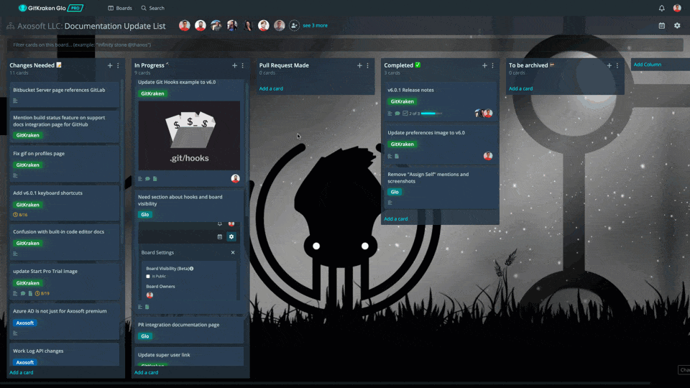
Task: Click the checklist progress bar on Release notes
Action: [x=431, y=114]
